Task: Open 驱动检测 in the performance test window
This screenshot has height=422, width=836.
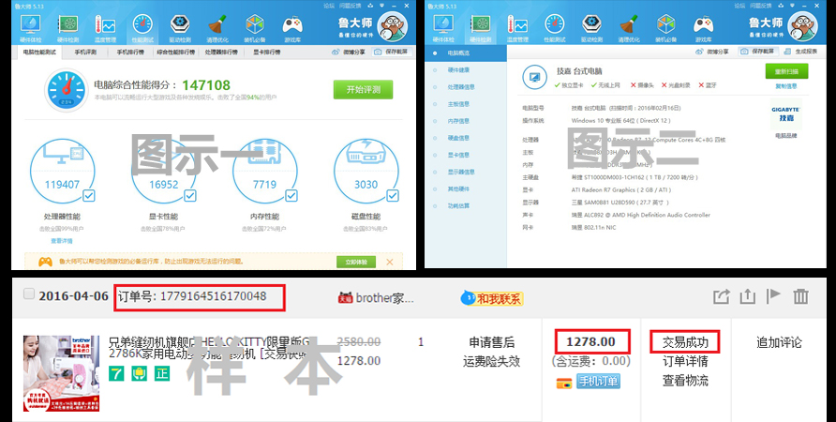Action: tap(180, 28)
